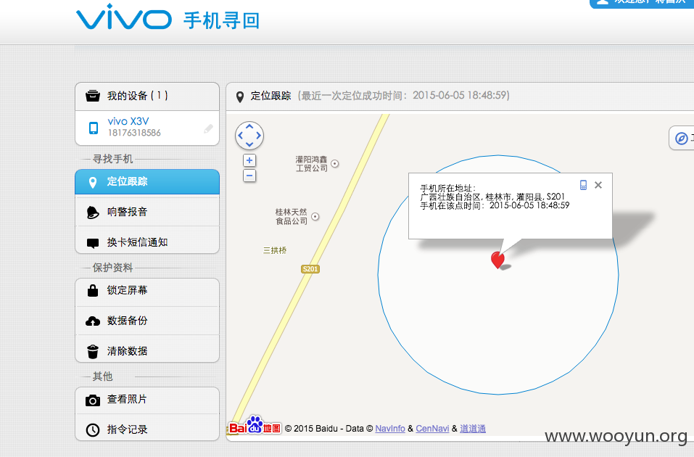
Task: Click the S201 road label on map
Action: coord(310,269)
